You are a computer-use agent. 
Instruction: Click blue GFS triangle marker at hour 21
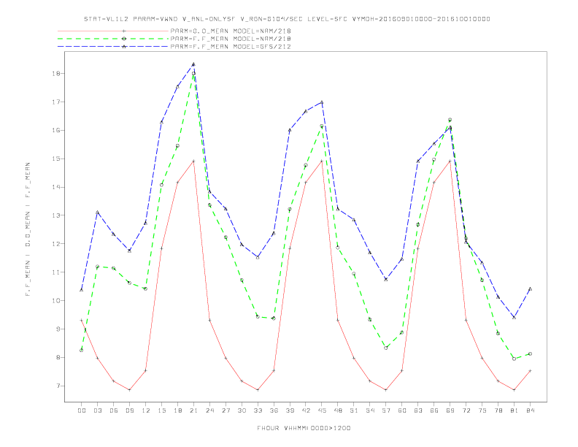pyautogui.click(x=193, y=64)
